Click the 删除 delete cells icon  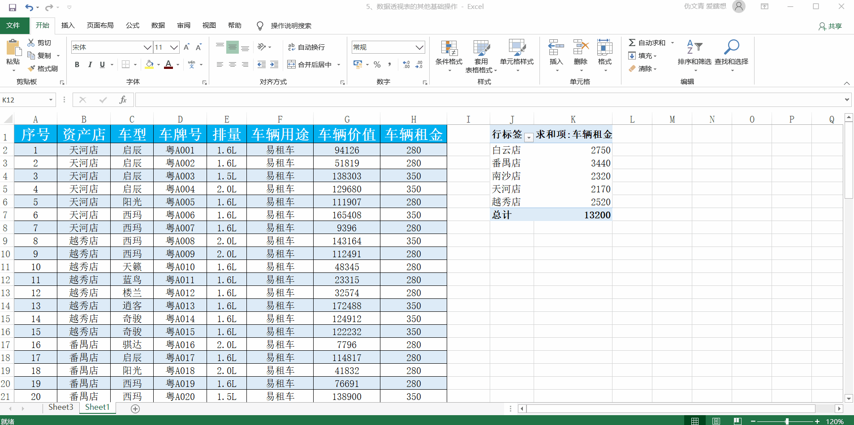[x=581, y=47]
